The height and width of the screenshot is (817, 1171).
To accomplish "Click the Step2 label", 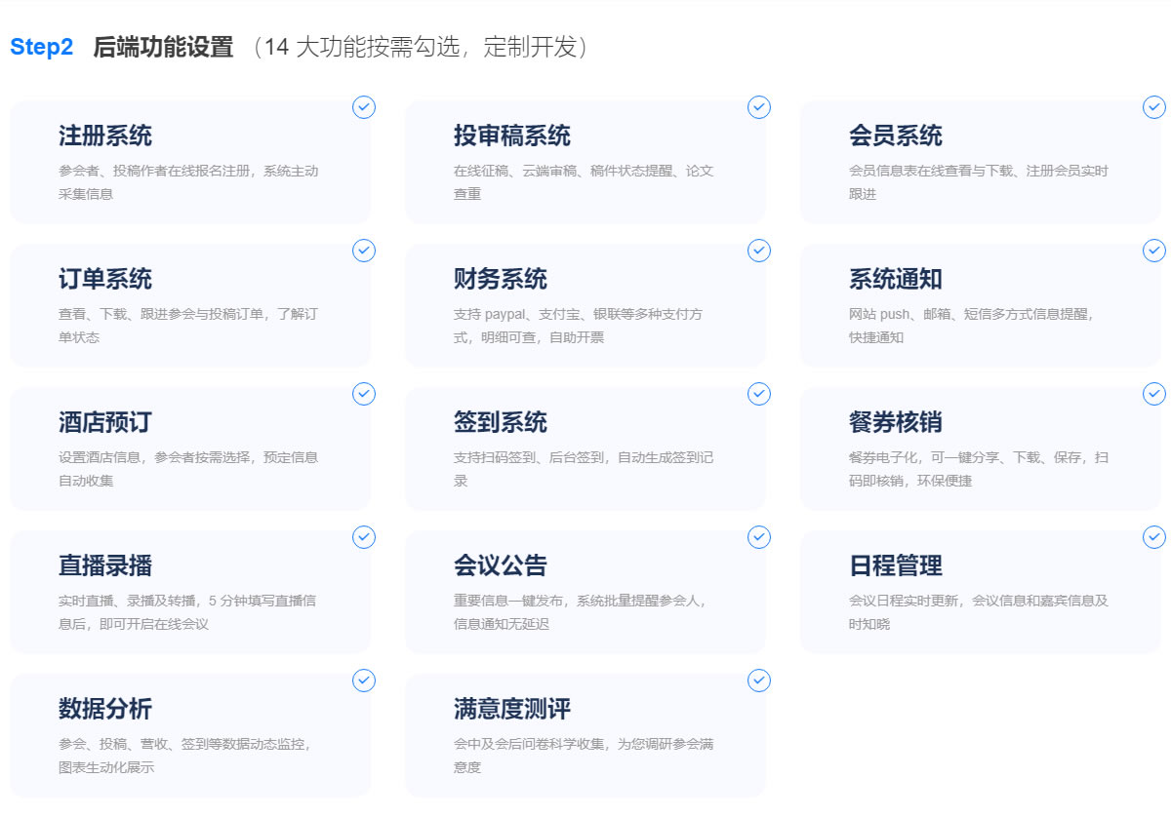I will point(42,47).
